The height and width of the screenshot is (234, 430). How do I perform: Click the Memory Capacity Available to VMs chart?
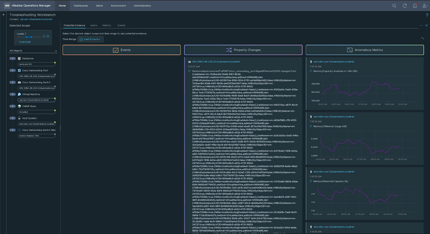[x=363, y=90]
